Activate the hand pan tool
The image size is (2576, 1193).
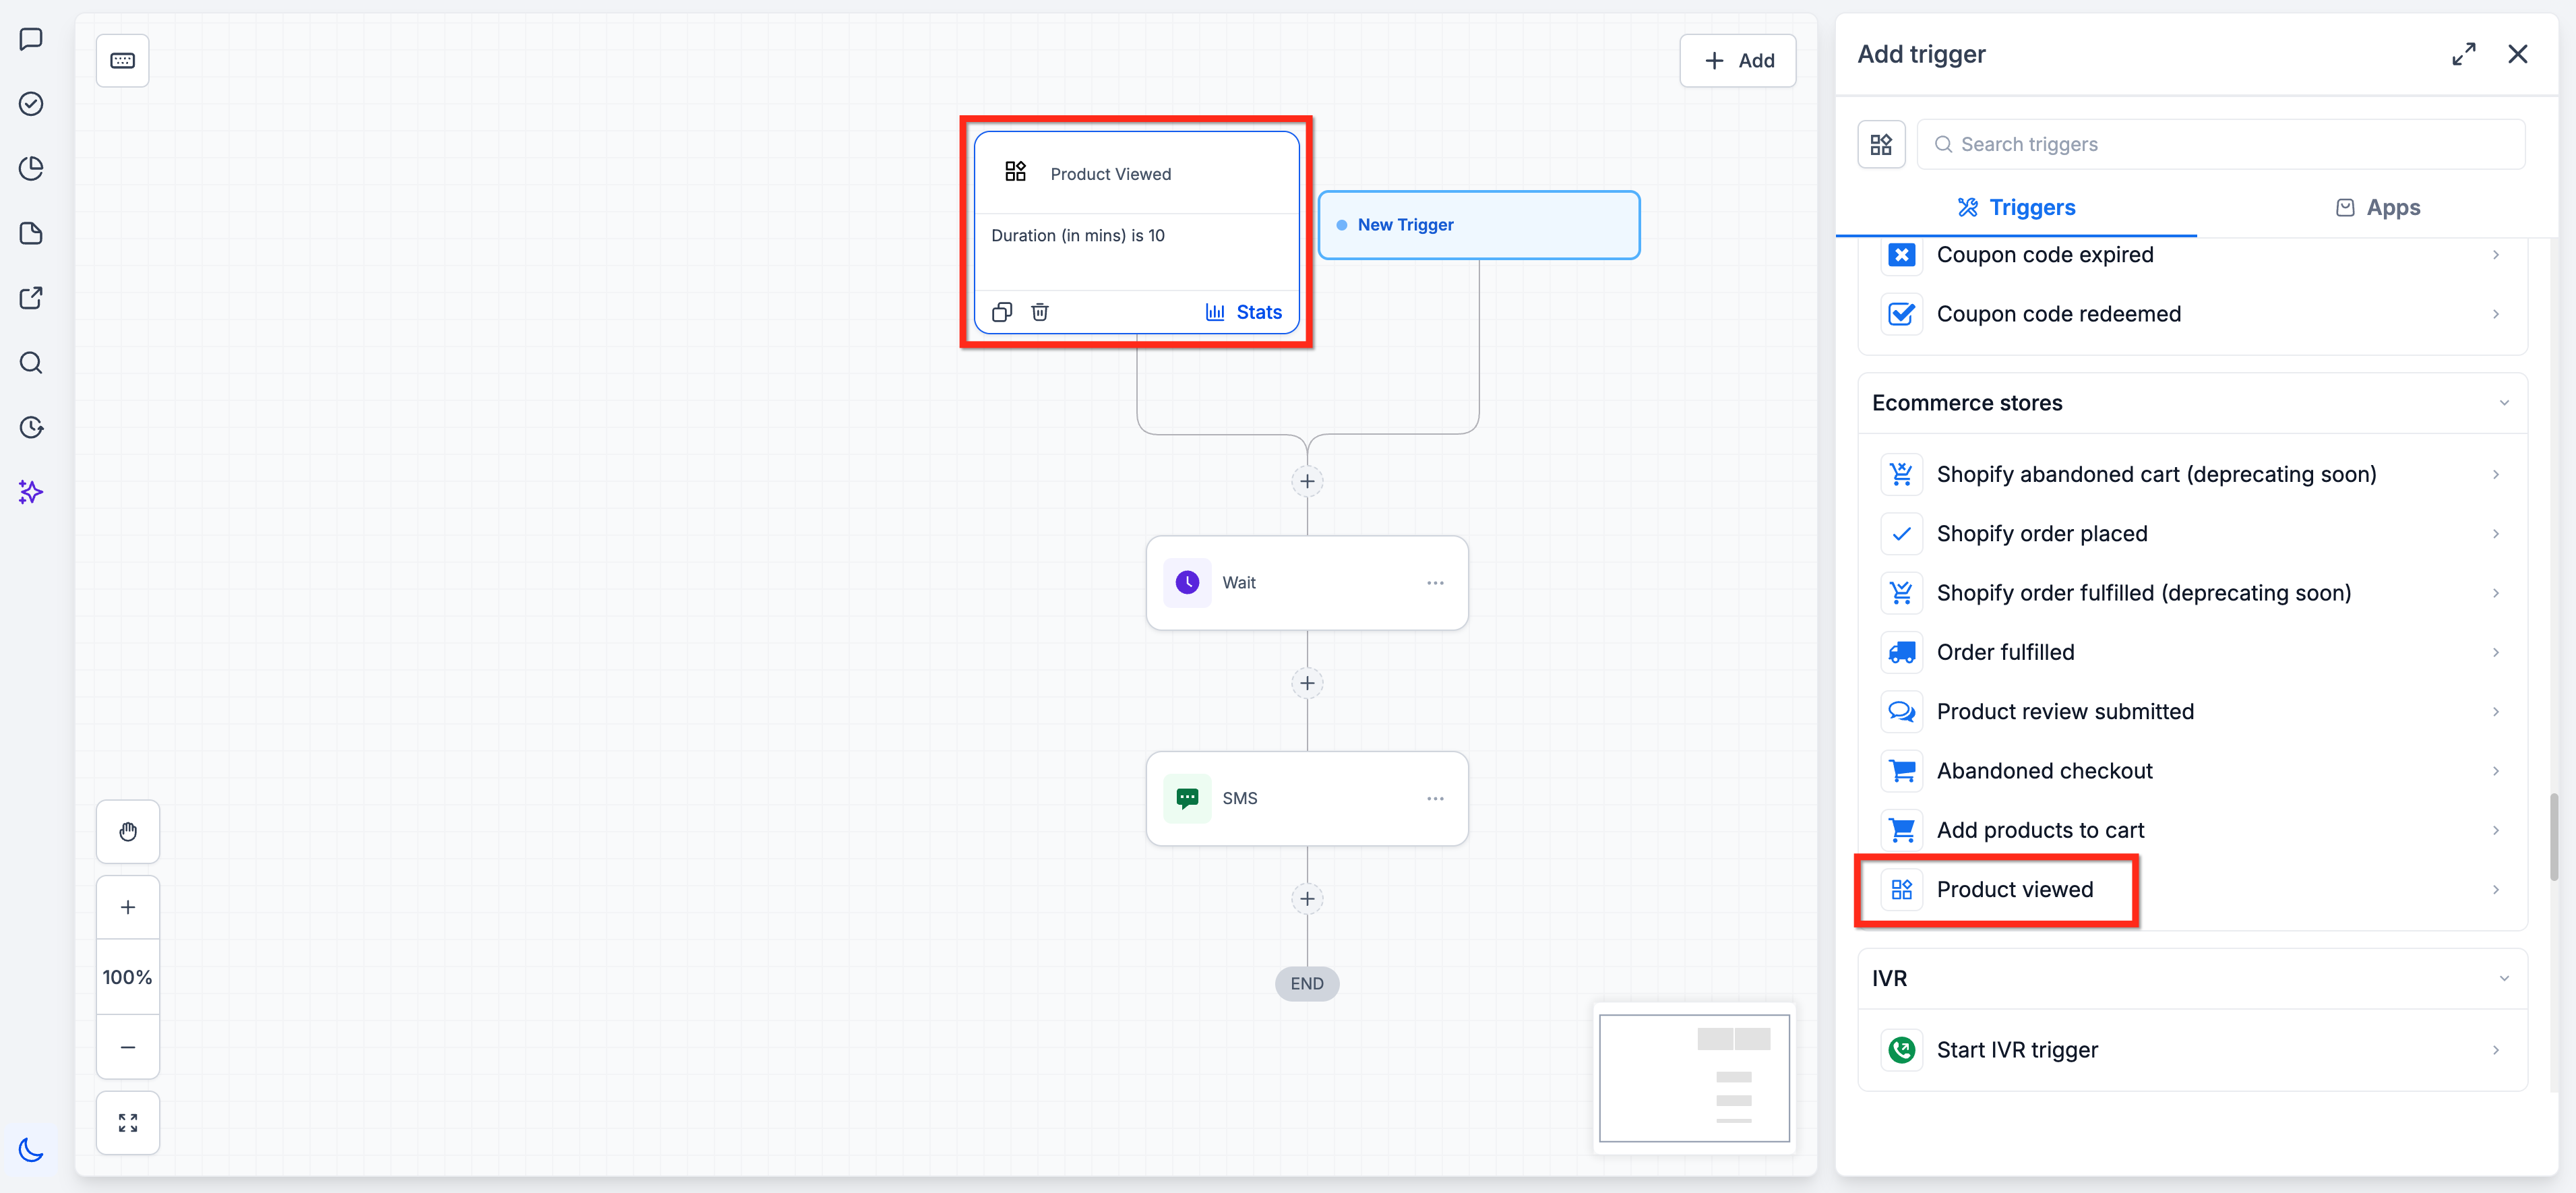128,832
